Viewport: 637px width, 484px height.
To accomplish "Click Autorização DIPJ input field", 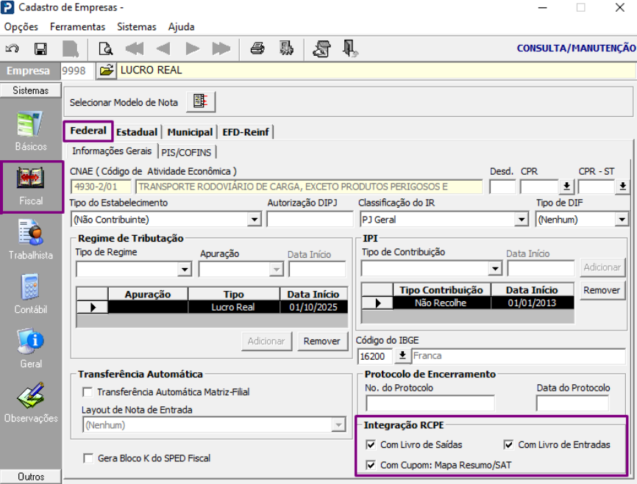I will point(310,220).
